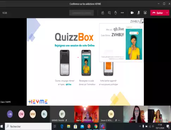Select the MM participant avatar
The width and height of the screenshot is (171, 130).
pyautogui.click(x=33, y=114)
